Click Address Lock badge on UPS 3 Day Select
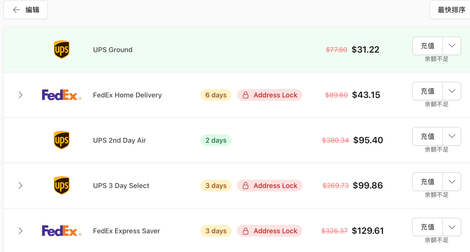 (270, 185)
